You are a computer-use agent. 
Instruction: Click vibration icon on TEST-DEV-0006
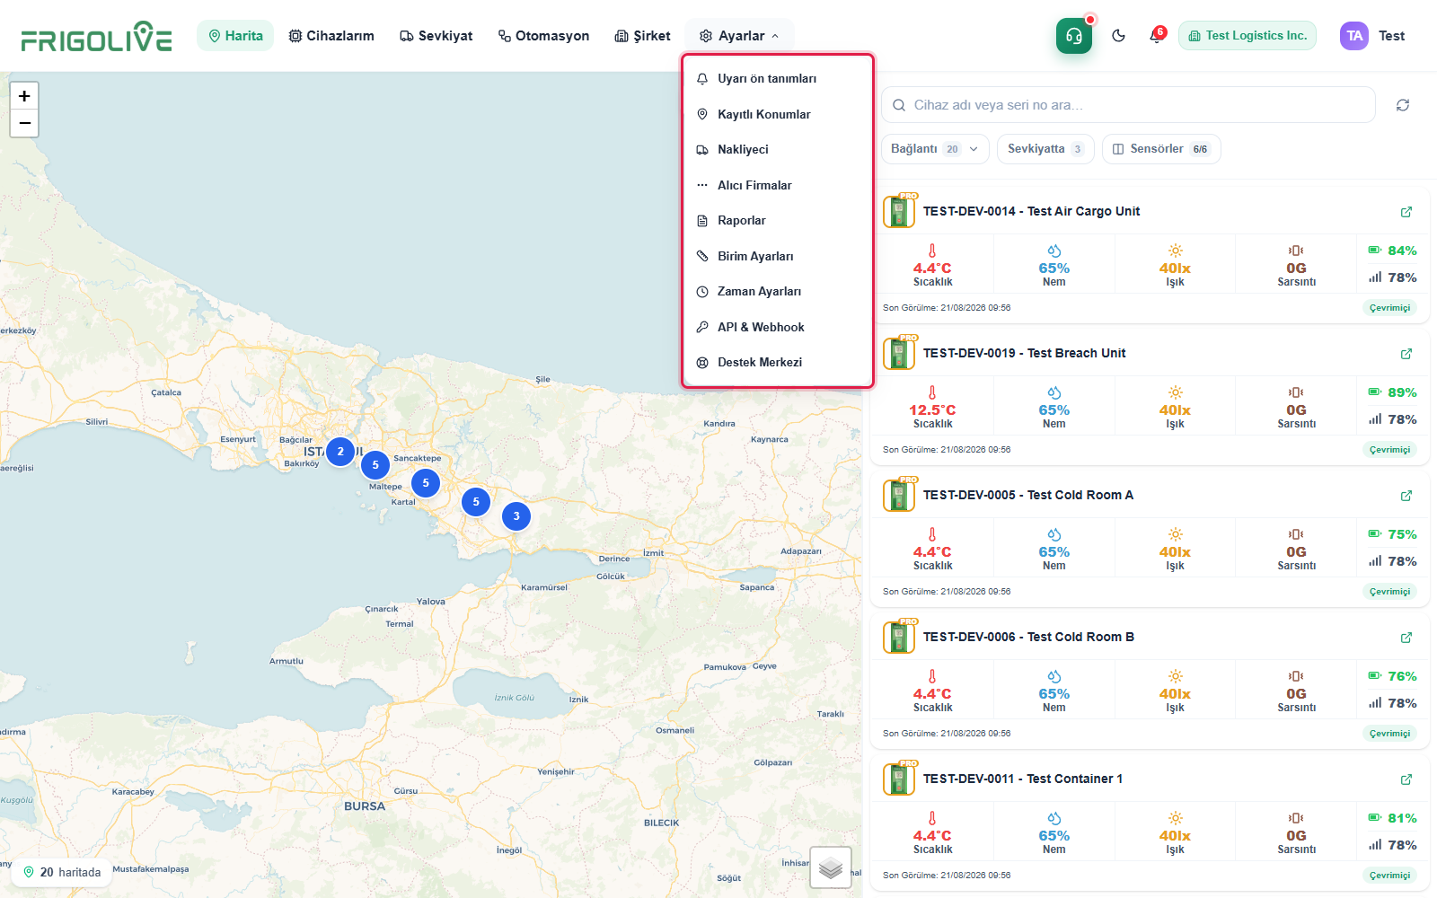tap(1296, 677)
